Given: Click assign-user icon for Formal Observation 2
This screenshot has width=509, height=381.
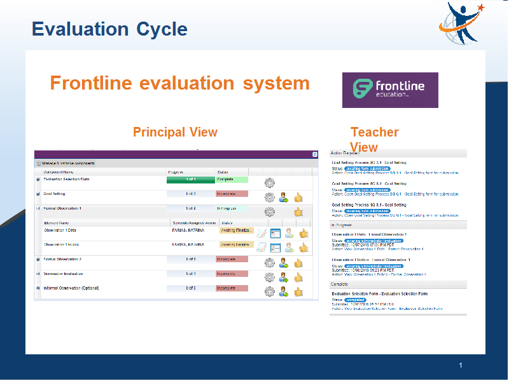Looking at the screenshot, I should pyautogui.click(x=284, y=263).
